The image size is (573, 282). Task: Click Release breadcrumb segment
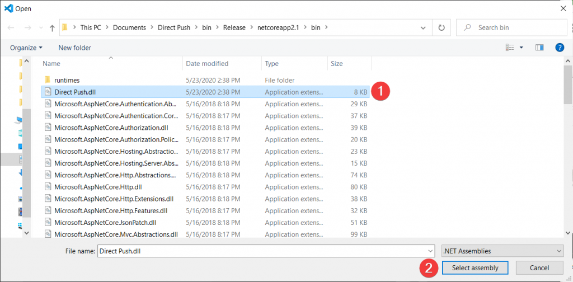(x=234, y=28)
